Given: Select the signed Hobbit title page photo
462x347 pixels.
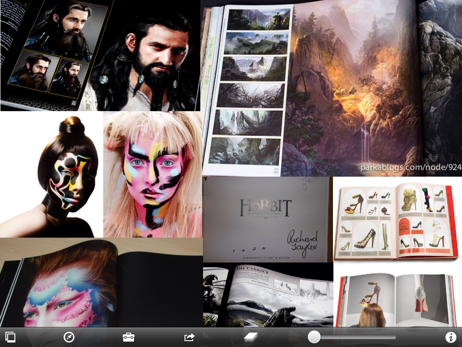Looking at the screenshot, I should (268, 220).
